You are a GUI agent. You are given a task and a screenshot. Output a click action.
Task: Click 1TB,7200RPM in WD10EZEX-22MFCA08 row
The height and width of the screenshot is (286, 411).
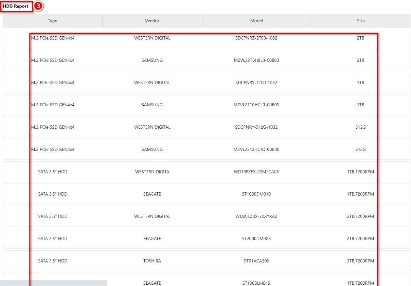pyautogui.click(x=360, y=172)
